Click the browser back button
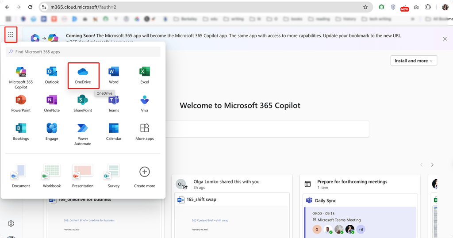This screenshot has height=238, width=453. tap(7, 7)
